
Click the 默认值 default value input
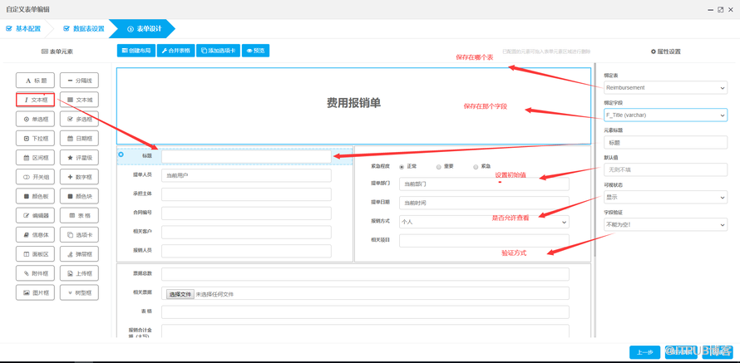click(665, 169)
